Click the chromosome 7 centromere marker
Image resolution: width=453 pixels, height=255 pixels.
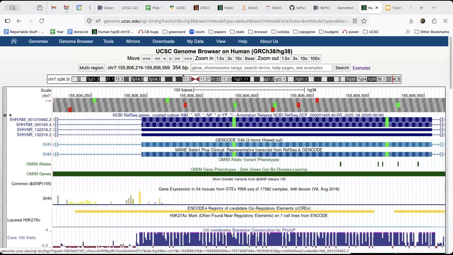[195, 79]
